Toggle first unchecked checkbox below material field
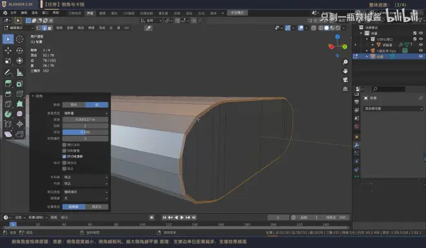The height and width of the screenshot is (248, 426). click(x=65, y=145)
